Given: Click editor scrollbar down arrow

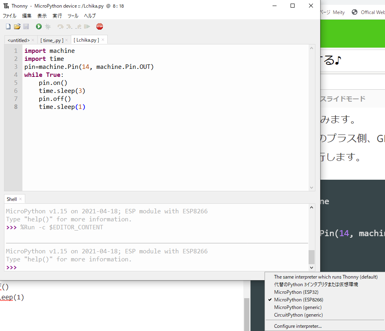Looking at the screenshot, I should (312, 188).
